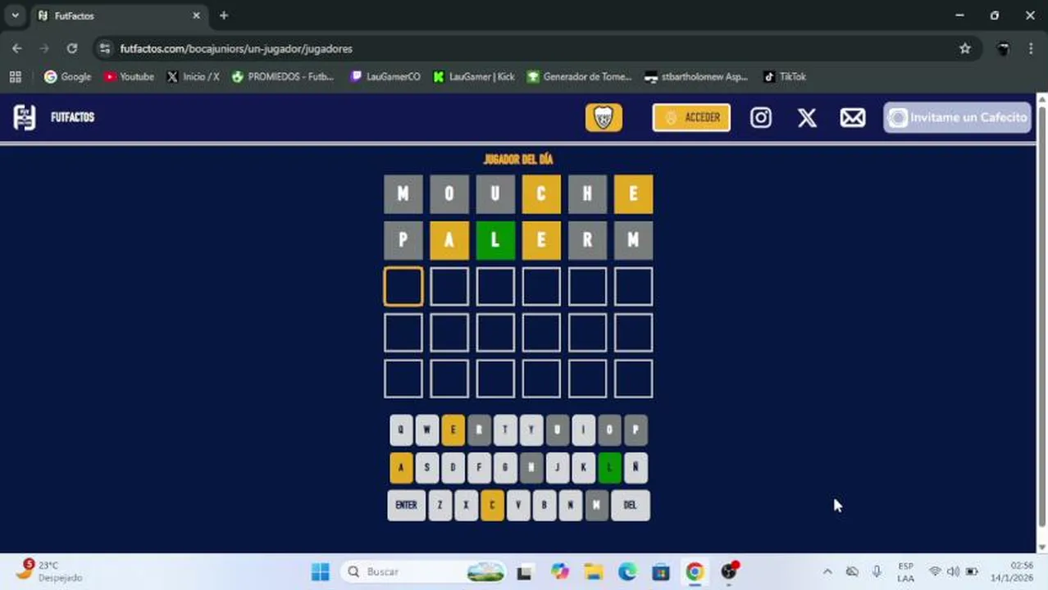Viewport: 1048px width, 590px height.
Task: Open the LauGamer | Kick bookmark
Action: click(474, 76)
